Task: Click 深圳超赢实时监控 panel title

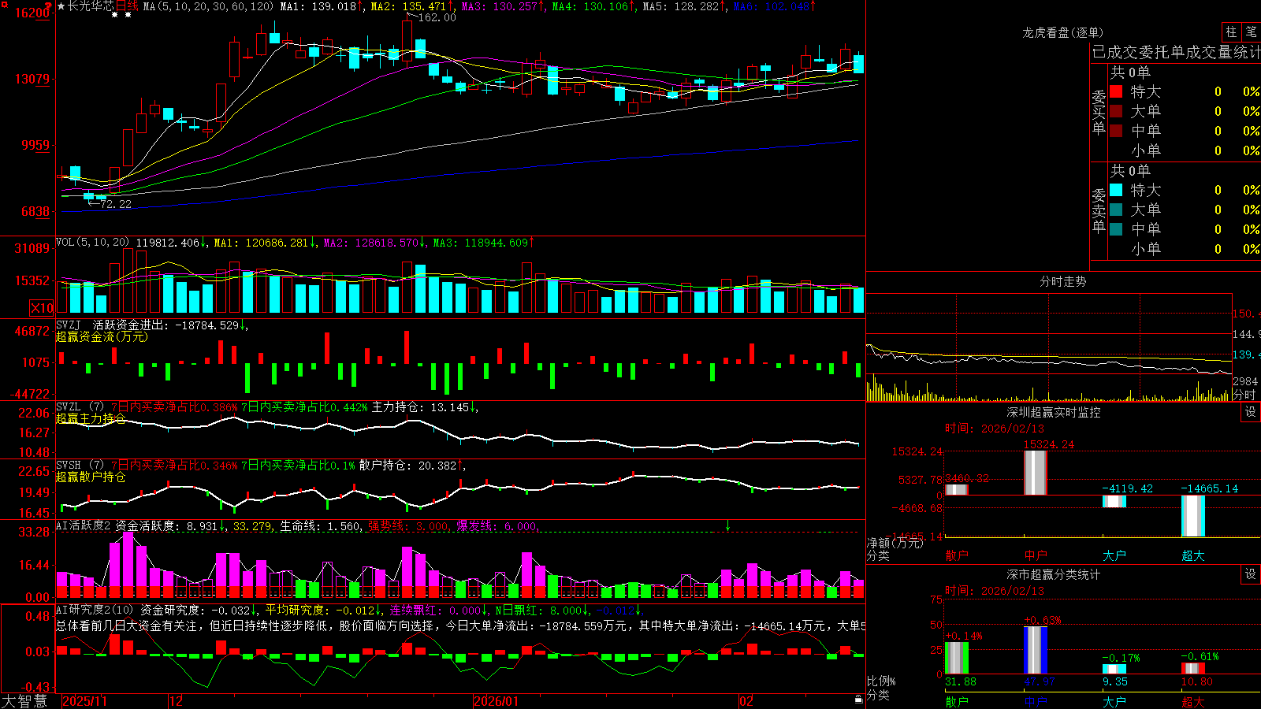Action: (x=1053, y=412)
